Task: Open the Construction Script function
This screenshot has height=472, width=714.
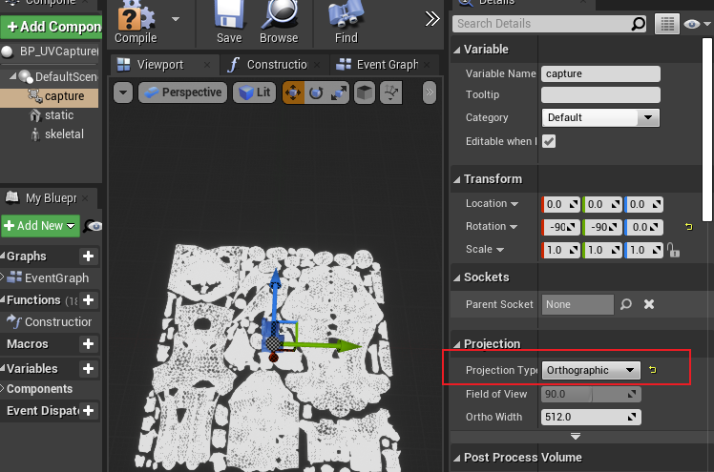Action: pos(50,322)
